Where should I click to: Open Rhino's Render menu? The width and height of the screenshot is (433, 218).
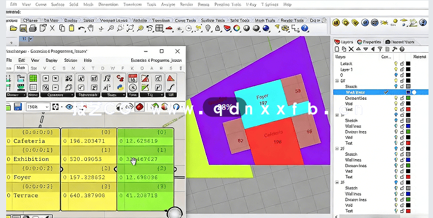[186, 4]
